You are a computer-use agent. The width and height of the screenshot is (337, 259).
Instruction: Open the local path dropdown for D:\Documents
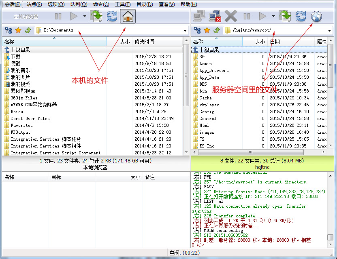(x=186, y=30)
